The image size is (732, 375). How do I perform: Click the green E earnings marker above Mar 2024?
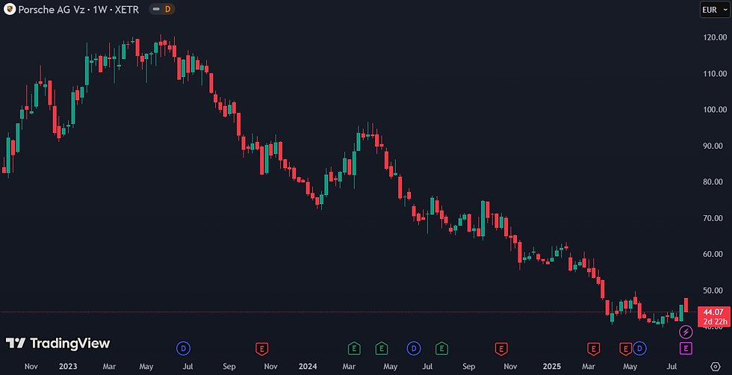pyautogui.click(x=354, y=348)
